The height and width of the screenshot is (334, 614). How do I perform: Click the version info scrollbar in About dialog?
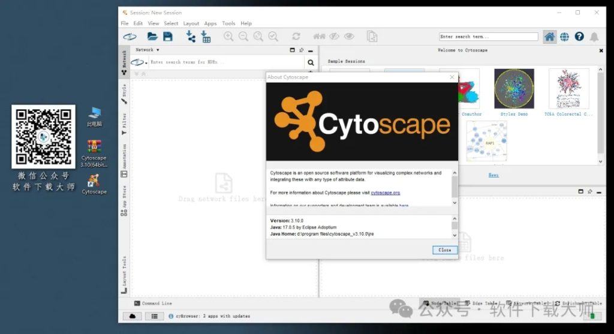pyautogui.click(x=455, y=227)
